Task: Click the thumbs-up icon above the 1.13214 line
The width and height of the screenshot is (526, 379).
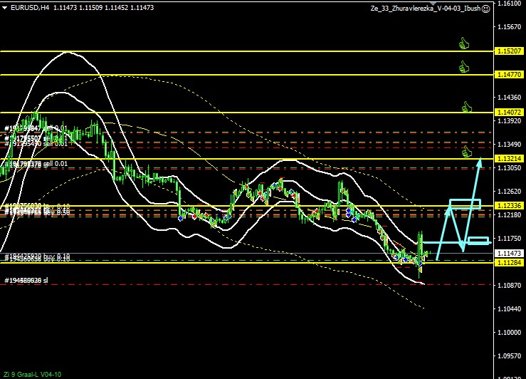Action: (x=467, y=151)
